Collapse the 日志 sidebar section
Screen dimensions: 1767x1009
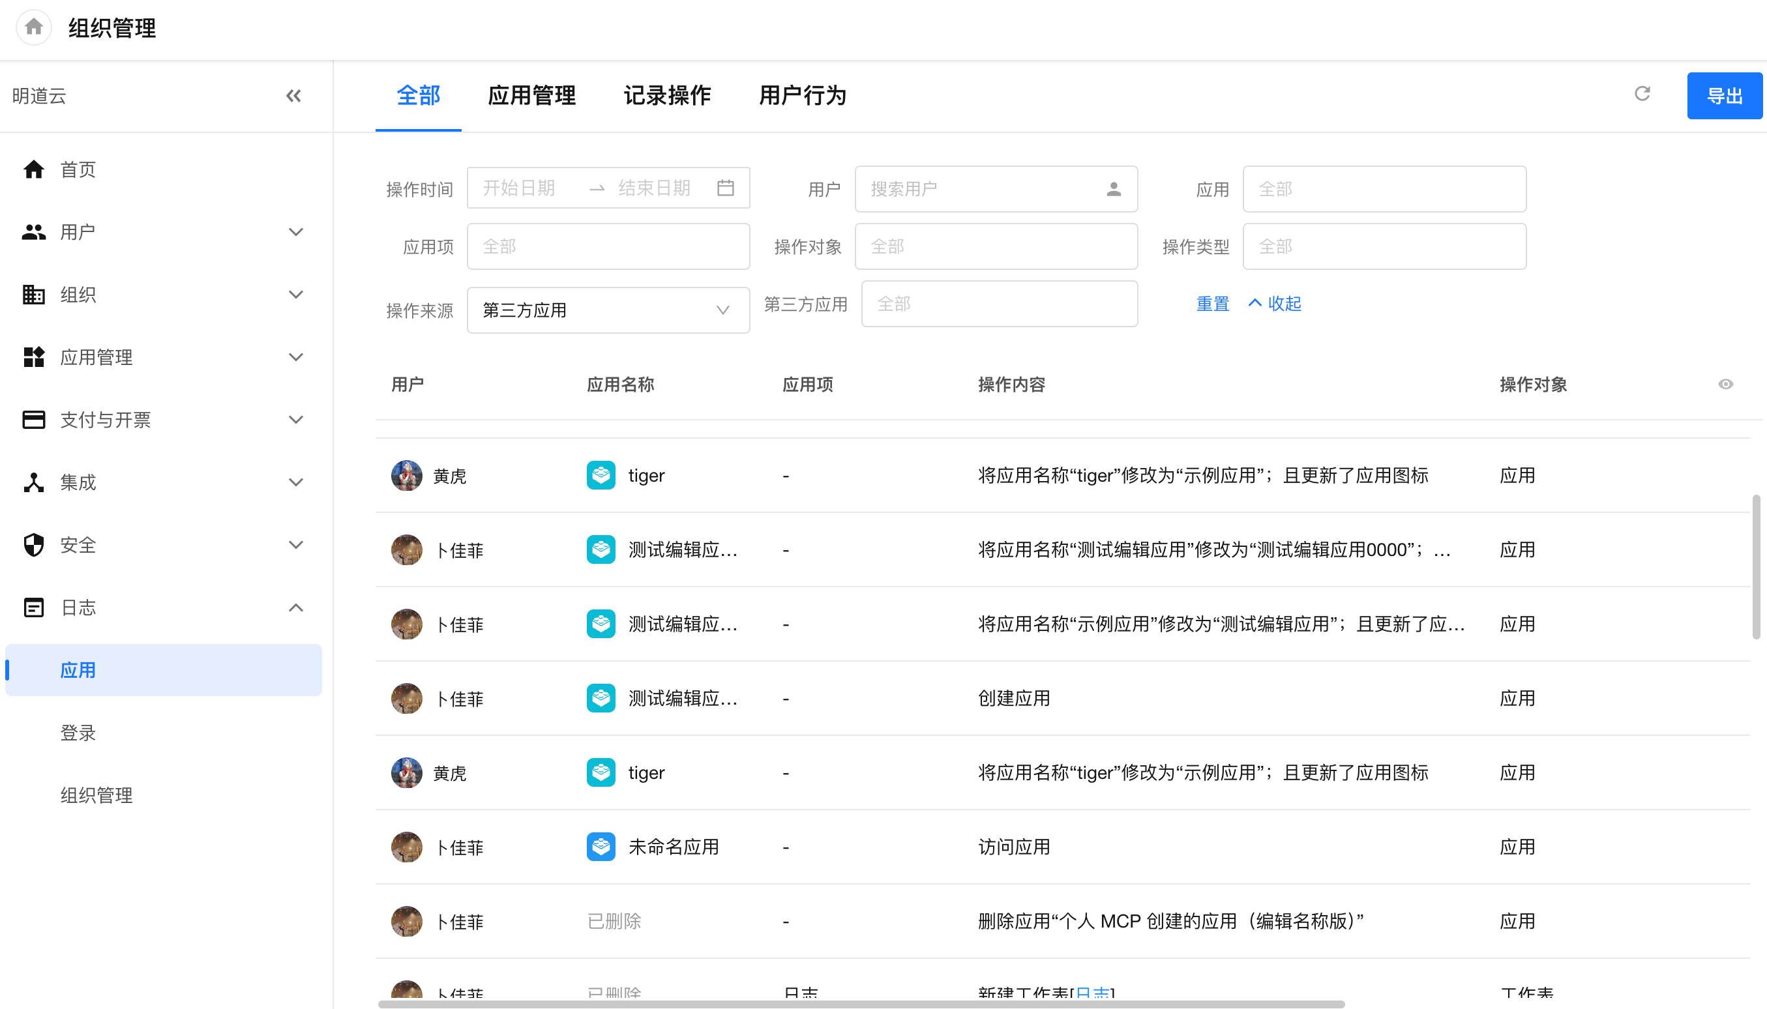tap(295, 607)
